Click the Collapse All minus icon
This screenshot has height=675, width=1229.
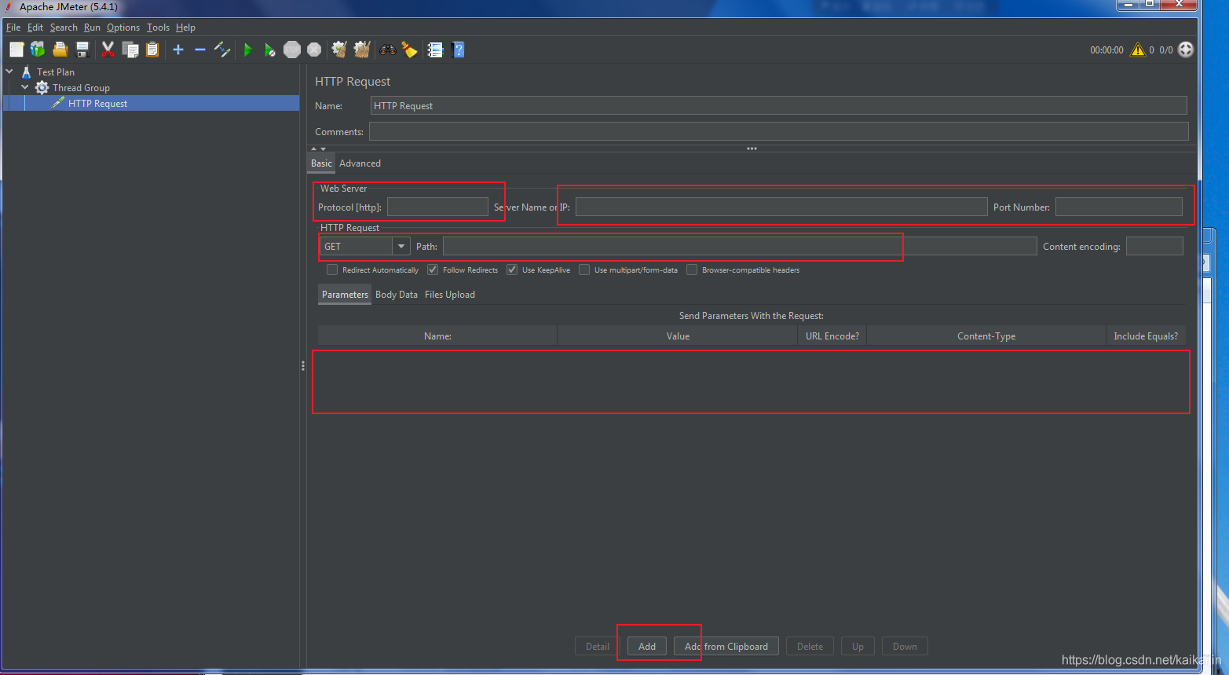[200, 50]
